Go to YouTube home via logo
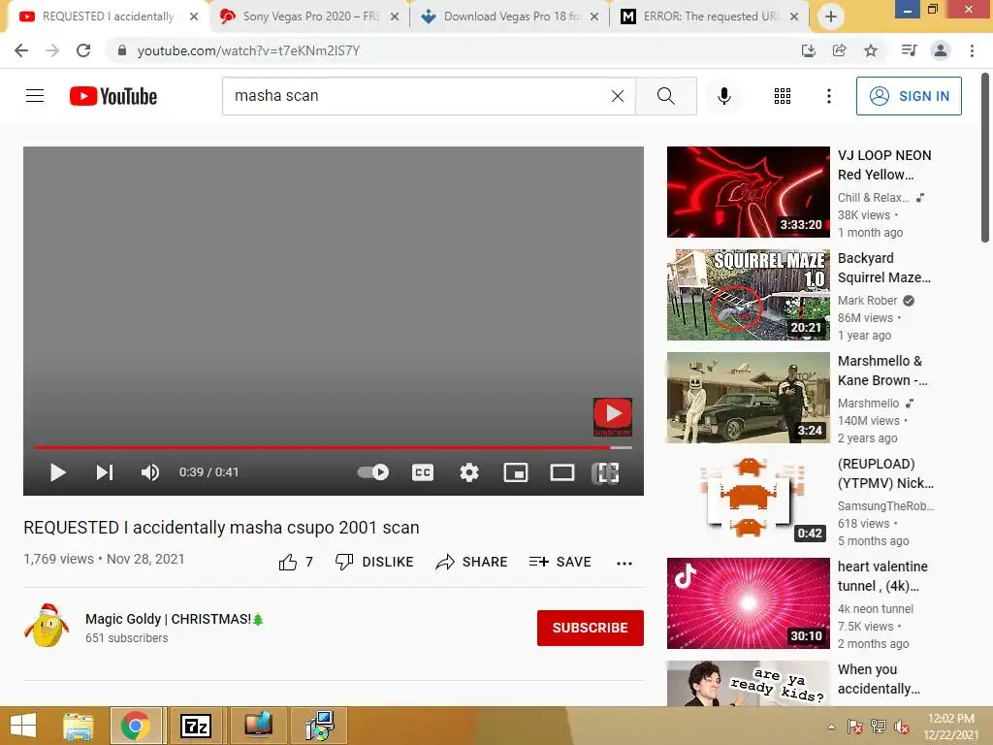 (113, 96)
